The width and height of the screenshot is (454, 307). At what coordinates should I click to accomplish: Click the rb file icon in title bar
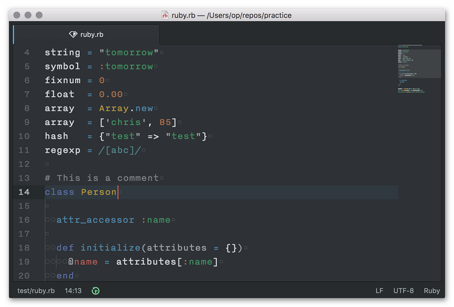tap(165, 15)
